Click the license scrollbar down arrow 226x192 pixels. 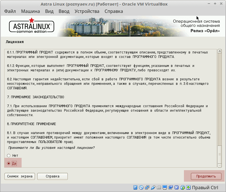click(x=220, y=165)
